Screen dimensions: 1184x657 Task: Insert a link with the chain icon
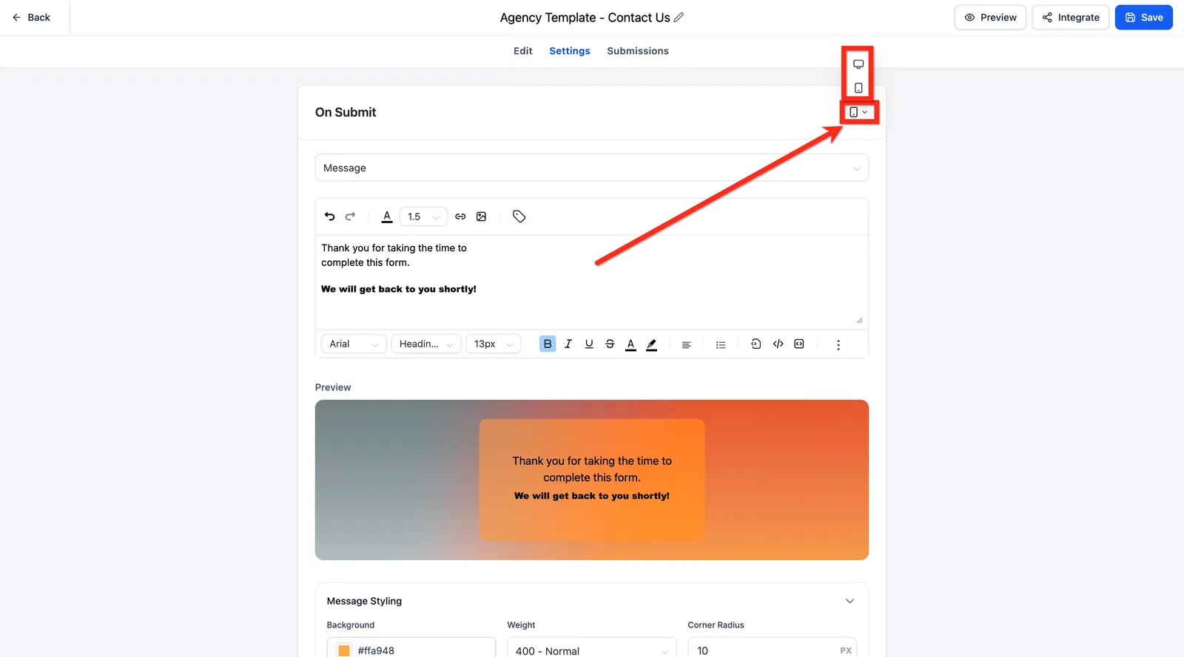(x=460, y=217)
